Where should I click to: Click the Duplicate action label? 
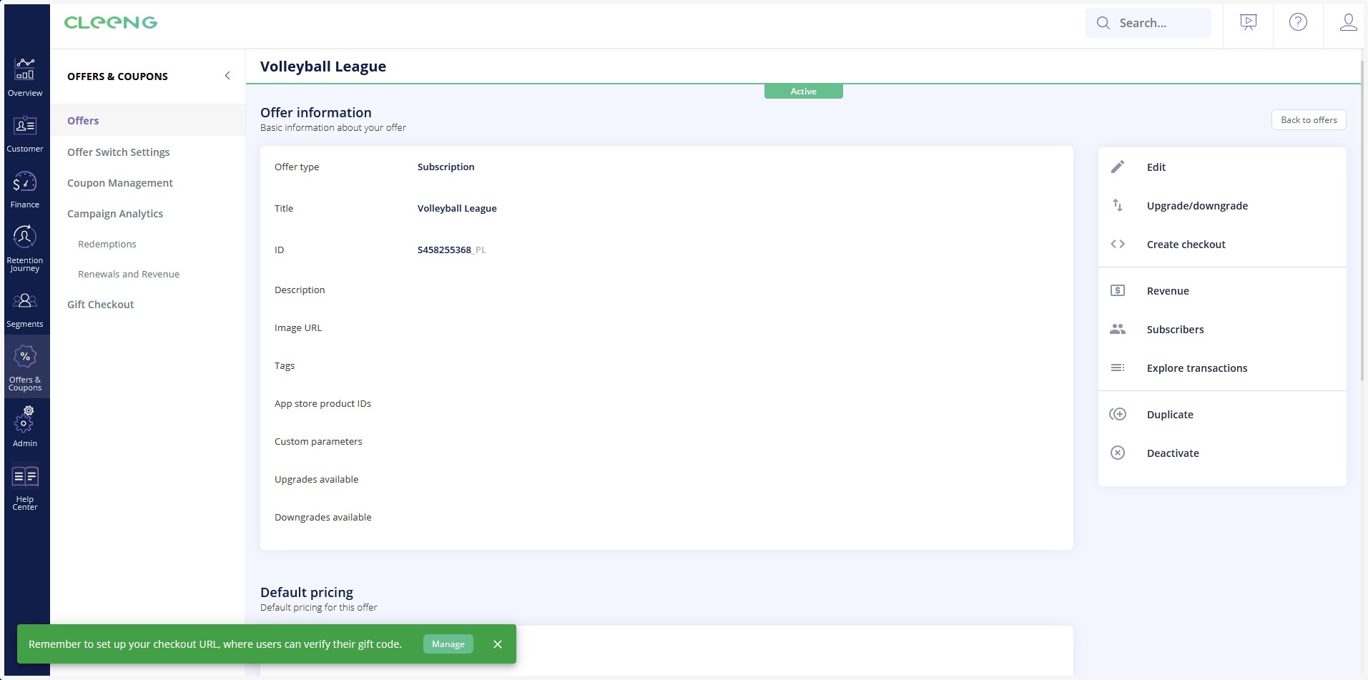[1170, 415]
